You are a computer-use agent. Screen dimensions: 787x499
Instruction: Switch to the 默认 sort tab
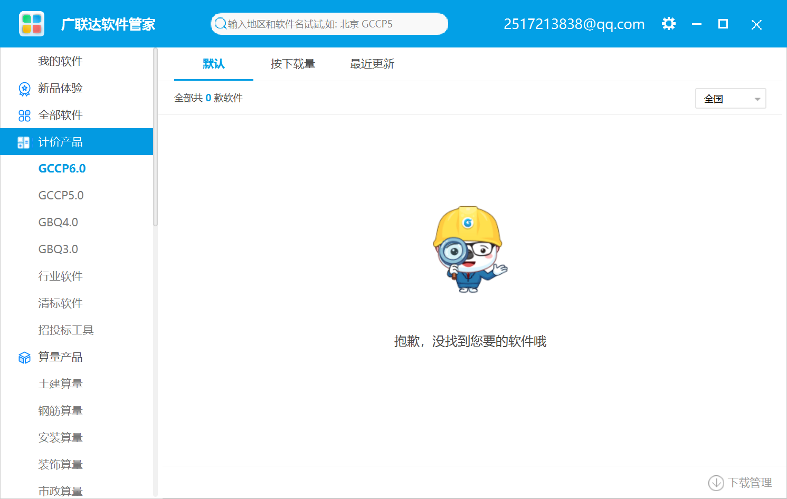coord(214,64)
